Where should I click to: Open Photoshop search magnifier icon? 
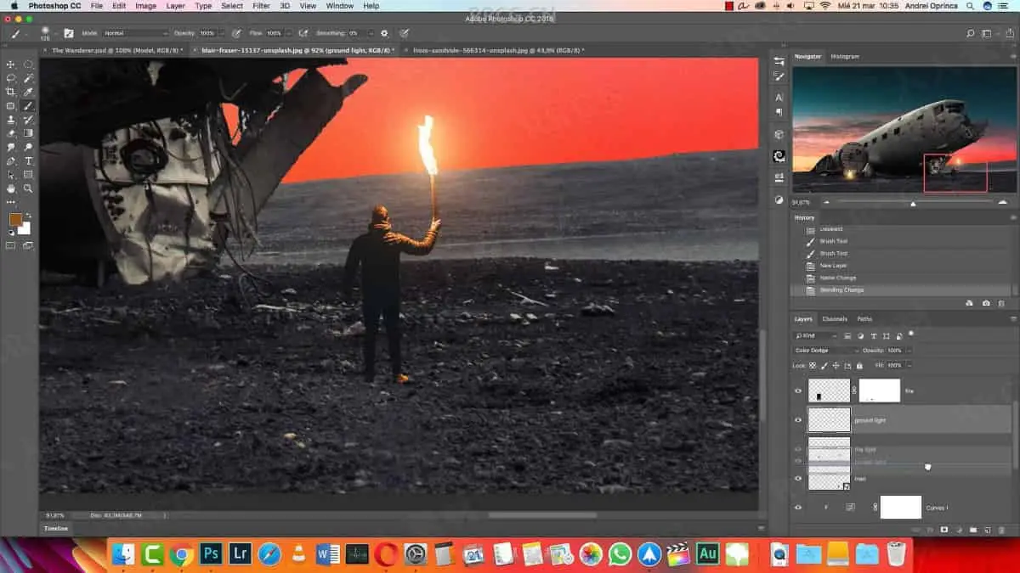click(x=971, y=34)
